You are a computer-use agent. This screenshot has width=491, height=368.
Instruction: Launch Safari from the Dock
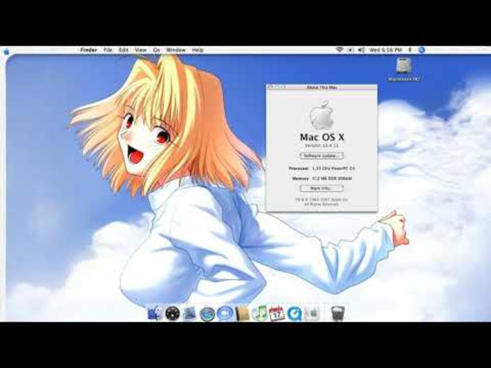coord(207,314)
